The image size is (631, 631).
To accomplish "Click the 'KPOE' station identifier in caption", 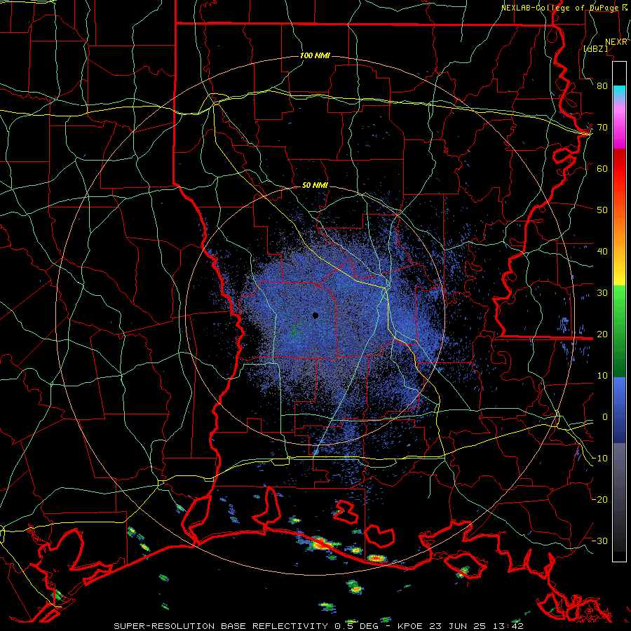I will [410, 626].
